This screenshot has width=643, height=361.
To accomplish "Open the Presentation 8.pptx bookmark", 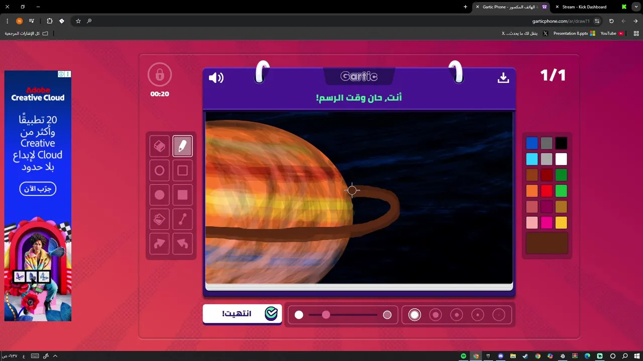I will [x=574, y=34].
